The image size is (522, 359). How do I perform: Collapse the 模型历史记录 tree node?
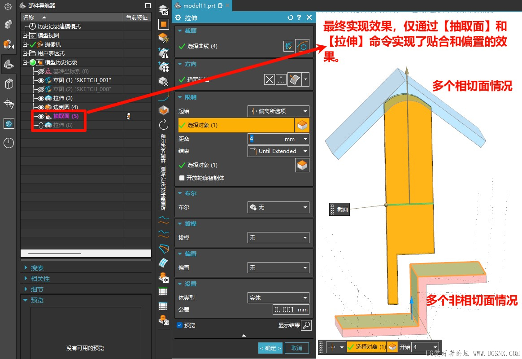[x=25, y=62]
